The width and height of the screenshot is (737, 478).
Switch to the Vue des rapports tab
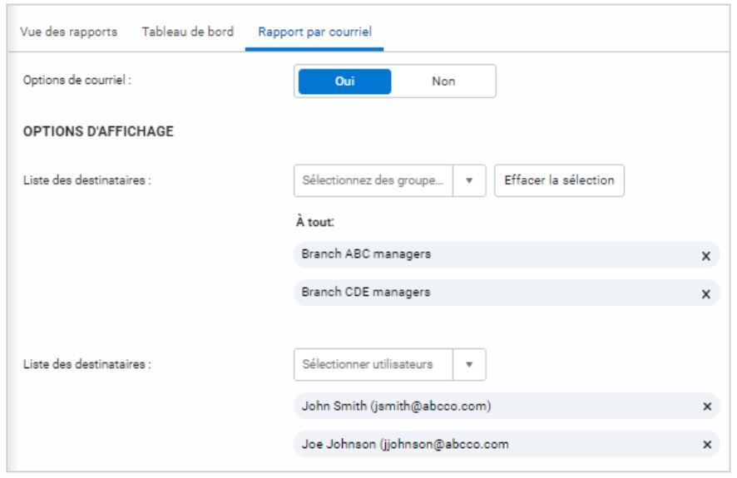tap(67, 32)
